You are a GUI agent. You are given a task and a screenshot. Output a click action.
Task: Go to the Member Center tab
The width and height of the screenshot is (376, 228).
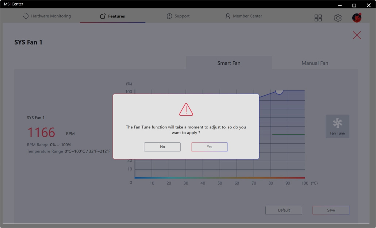pos(243,16)
